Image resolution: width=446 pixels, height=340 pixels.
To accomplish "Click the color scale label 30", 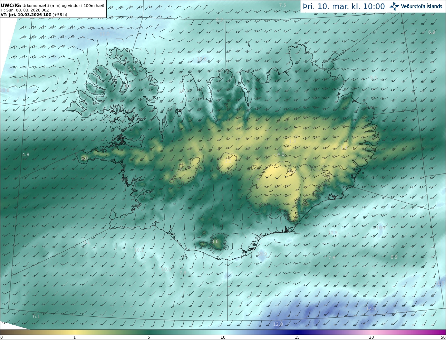I will [371, 337].
